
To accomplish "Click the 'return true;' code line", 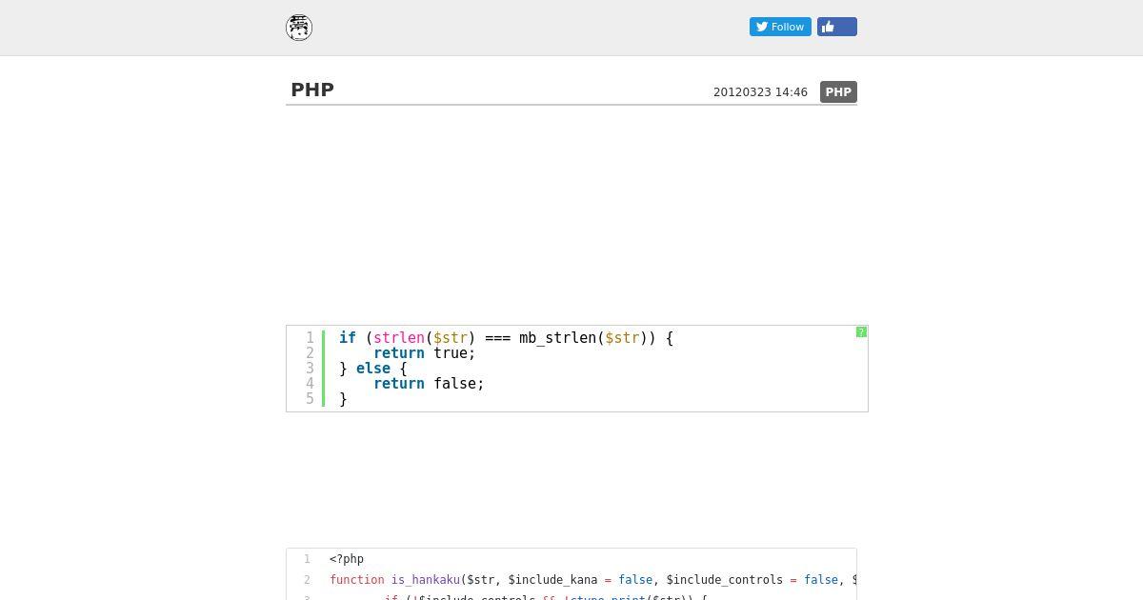I will pos(425,353).
